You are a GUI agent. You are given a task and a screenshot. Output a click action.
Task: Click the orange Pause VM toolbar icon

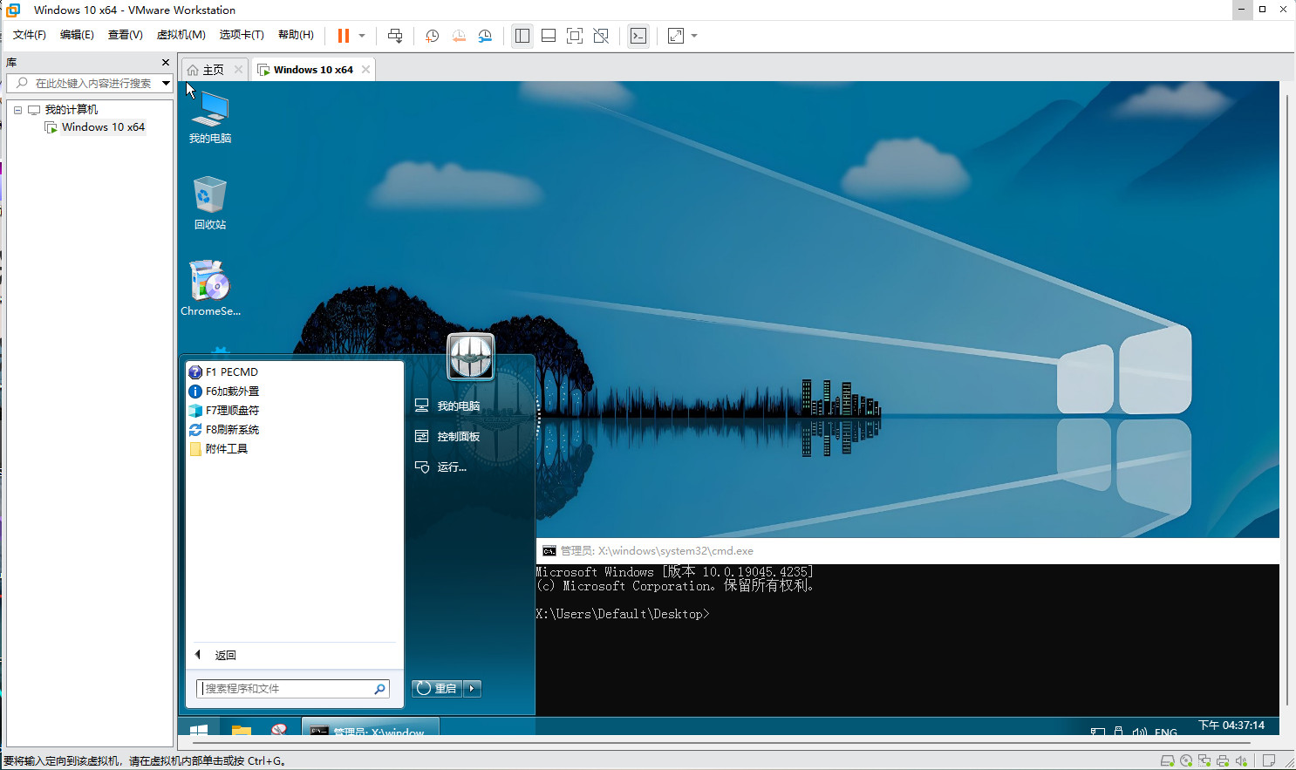[x=344, y=36]
